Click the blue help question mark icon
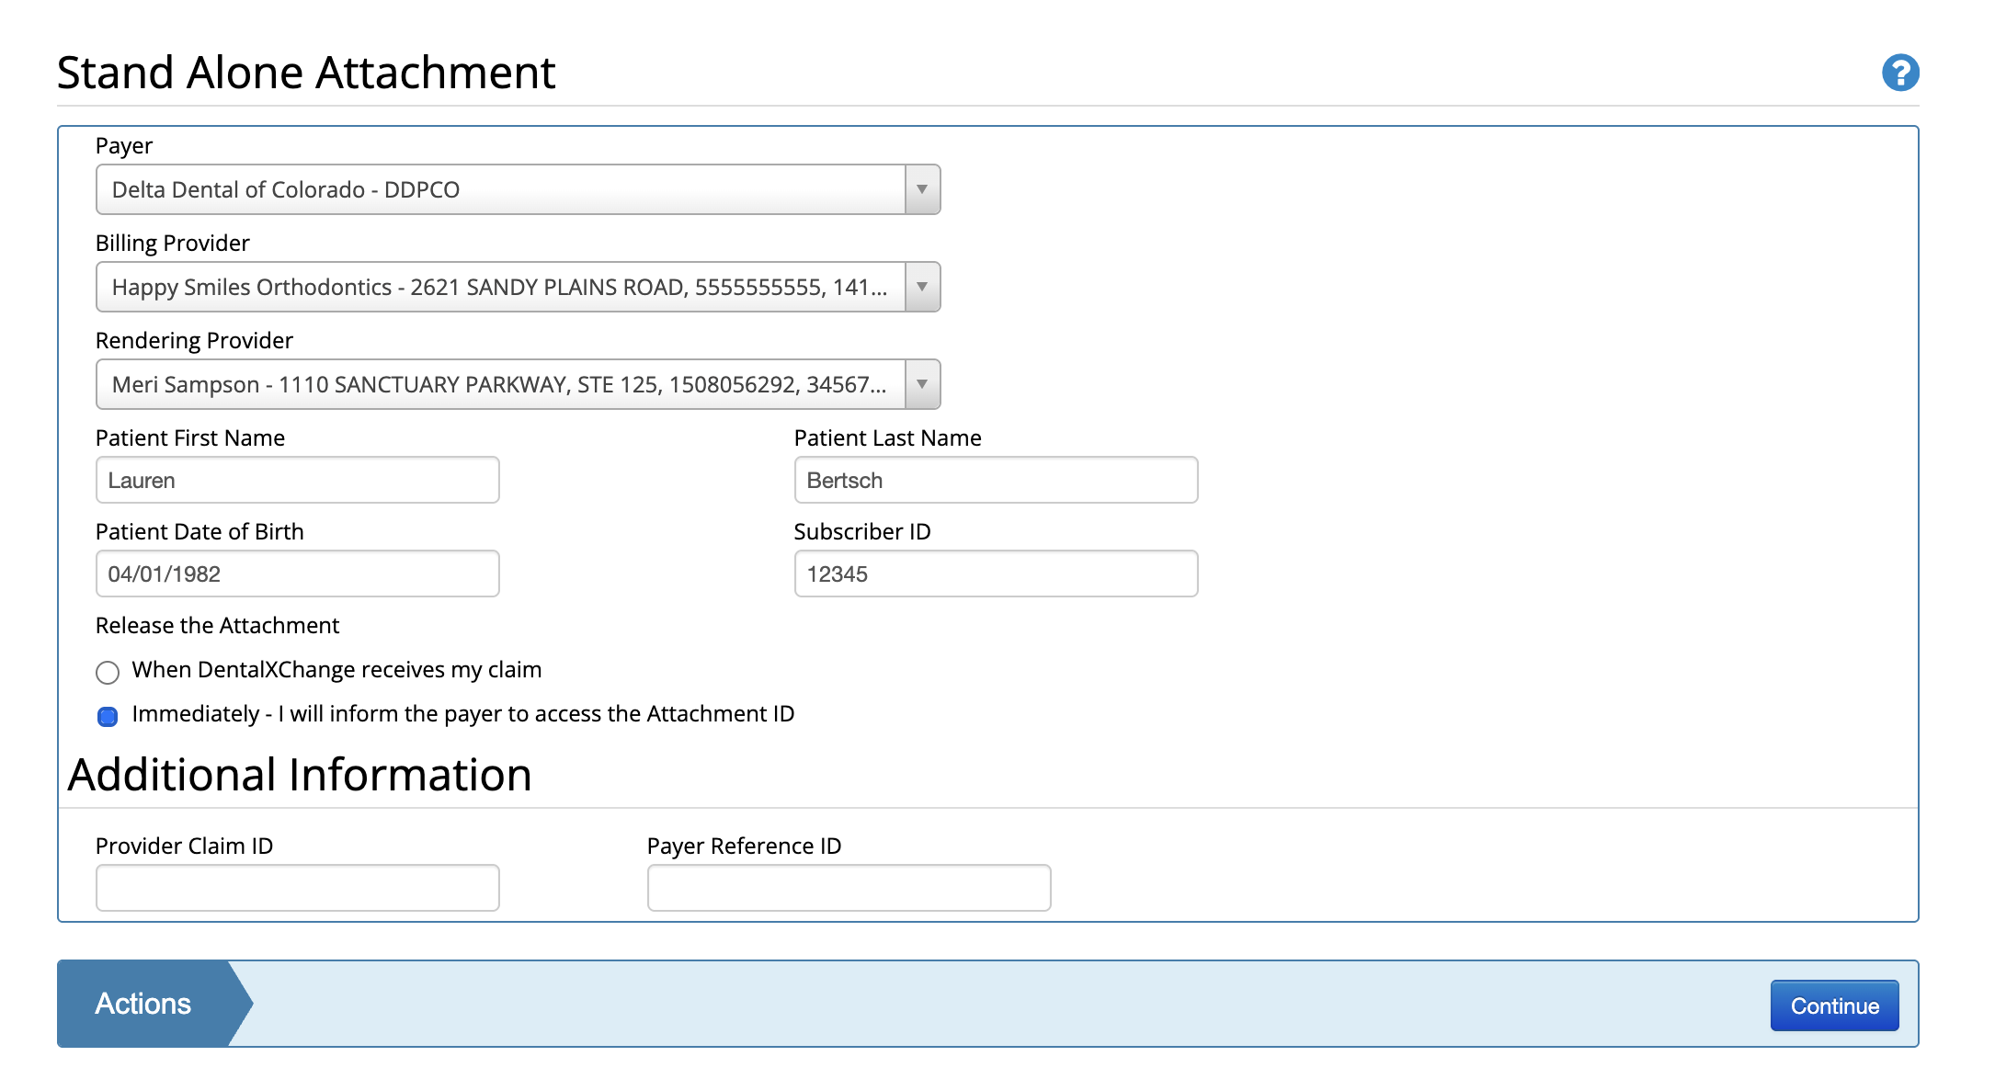1995x1079 pixels. point(1899,73)
